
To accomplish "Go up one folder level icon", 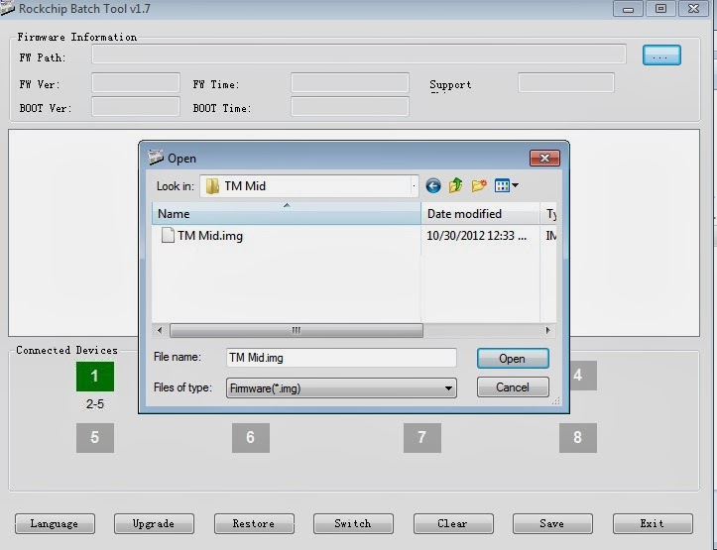I will click(455, 185).
